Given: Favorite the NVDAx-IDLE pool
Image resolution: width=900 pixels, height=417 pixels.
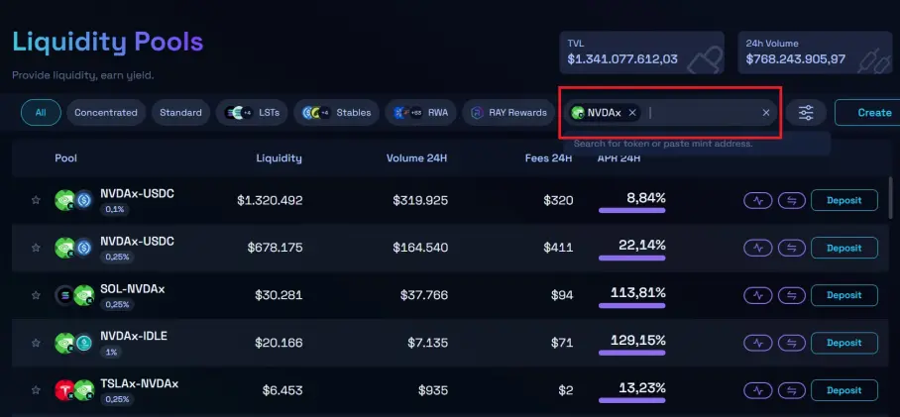Looking at the screenshot, I should (x=36, y=343).
